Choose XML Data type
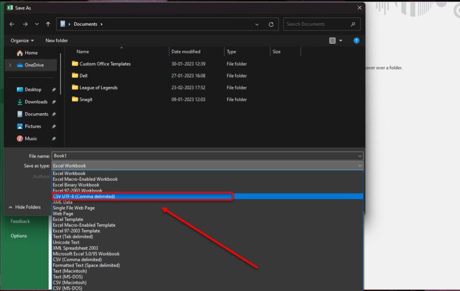 [x=207, y=202]
